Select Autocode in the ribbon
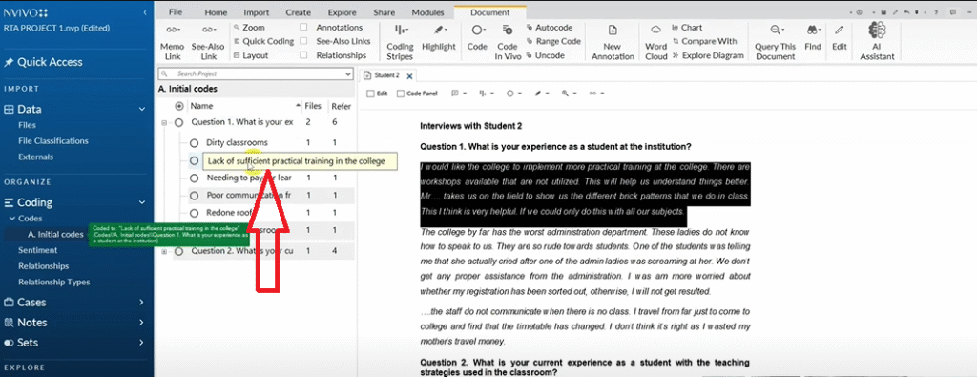 (x=549, y=28)
